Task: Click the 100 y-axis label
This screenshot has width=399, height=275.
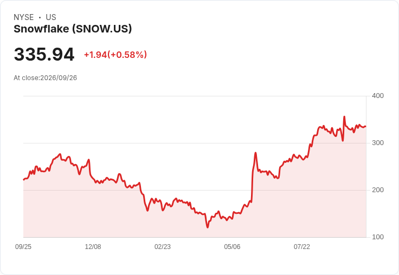Action: tap(378, 237)
